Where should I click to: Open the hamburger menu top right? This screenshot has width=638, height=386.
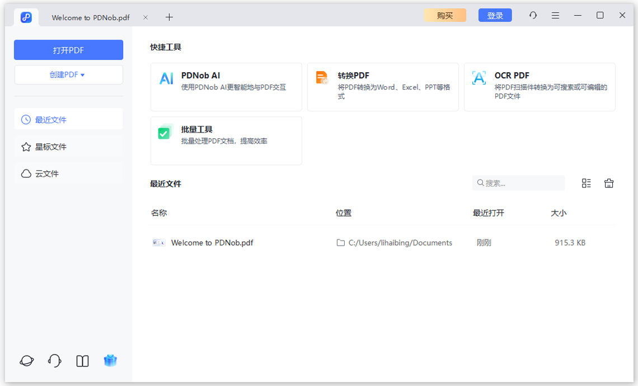point(555,15)
